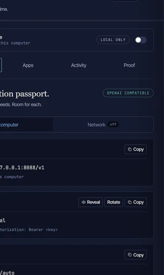
Task: Click the '/auto' model text
Action: click(x=7, y=273)
